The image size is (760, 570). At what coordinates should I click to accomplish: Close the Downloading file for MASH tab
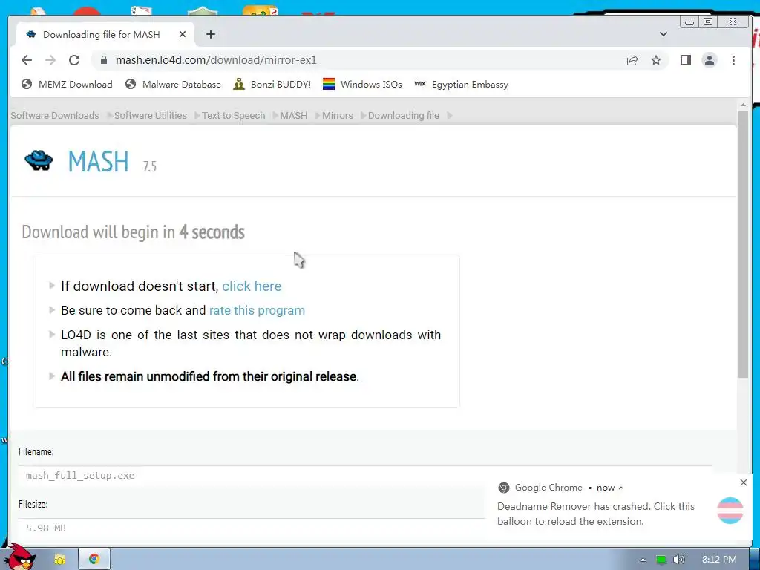click(183, 34)
